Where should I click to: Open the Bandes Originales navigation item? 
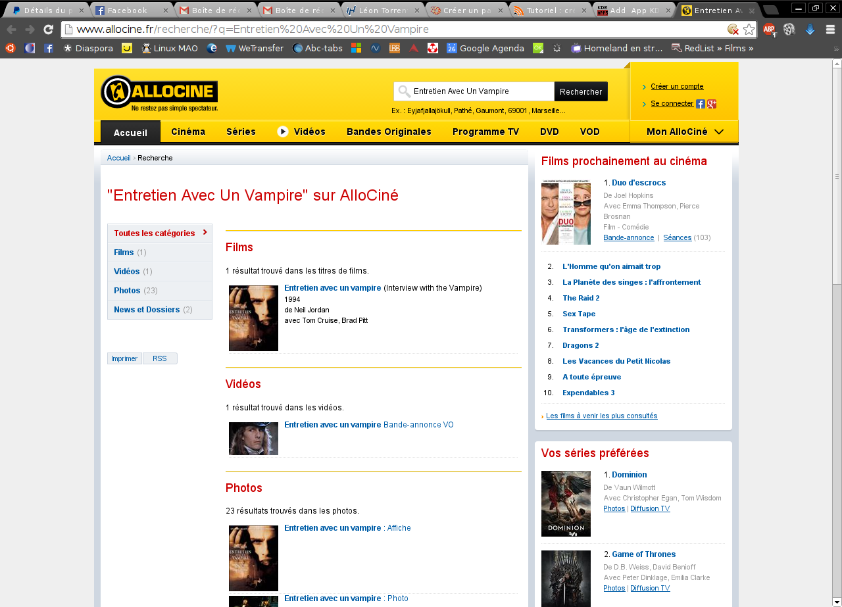(389, 132)
